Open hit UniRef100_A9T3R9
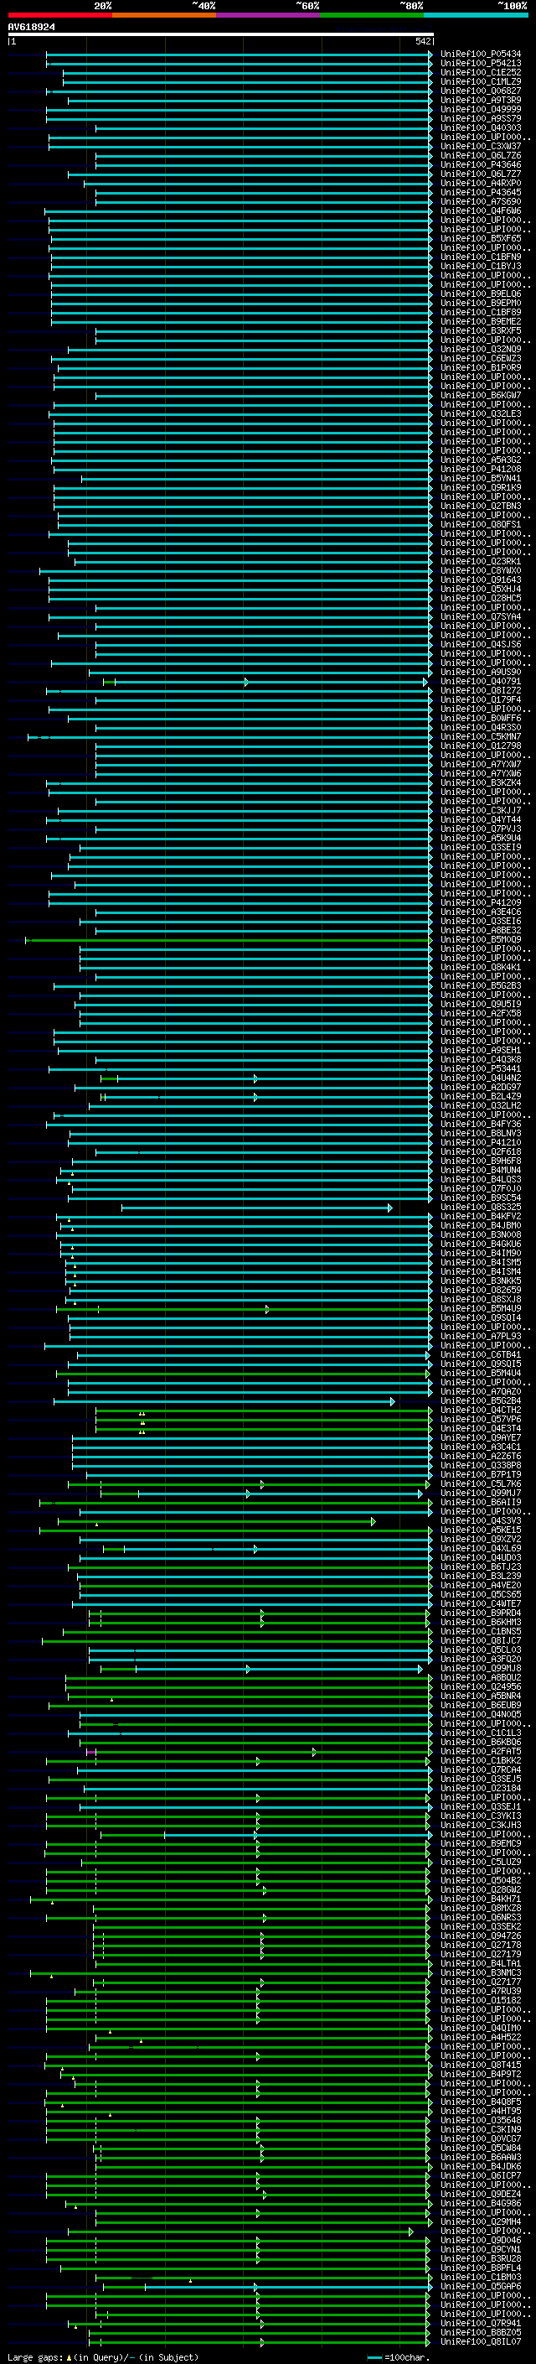Viewport: 536px width, 2364px height. (x=481, y=100)
